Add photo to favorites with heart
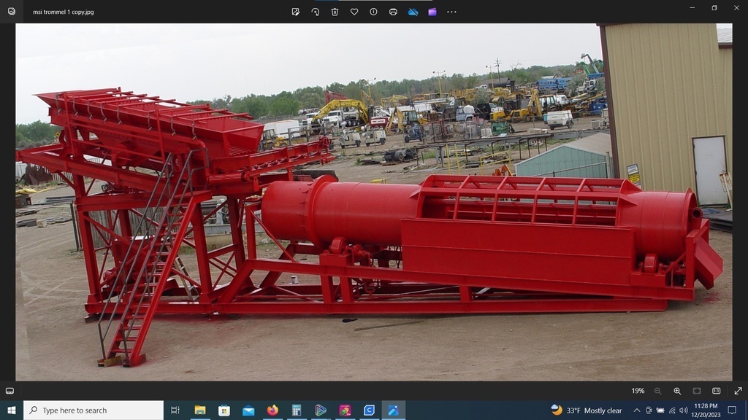The width and height of the screenshot is (748, 420). click(354, 12)
